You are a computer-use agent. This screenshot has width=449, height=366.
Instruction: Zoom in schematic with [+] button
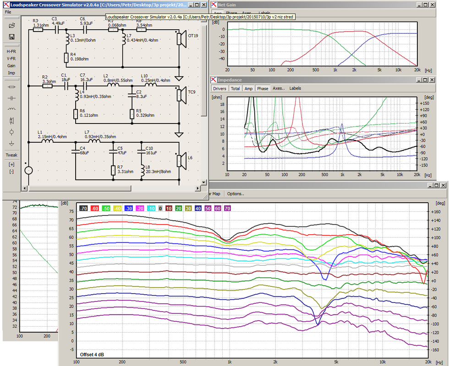pos(11,164)
